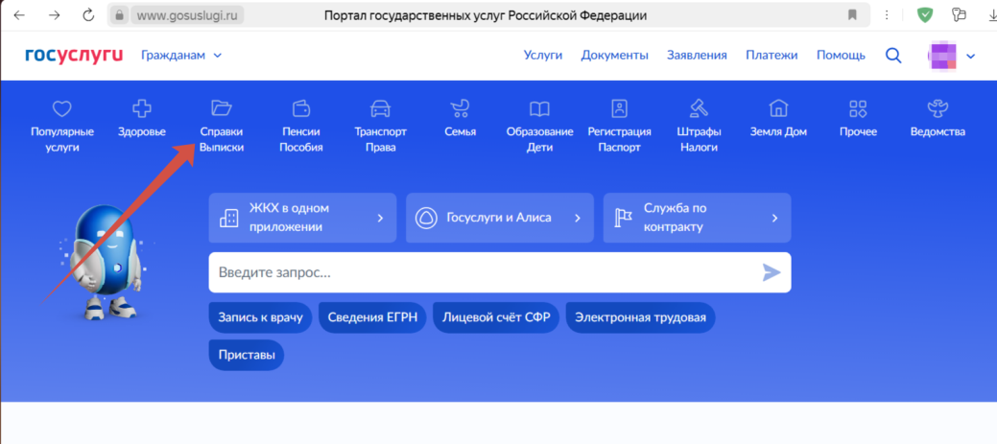Click the Сведения ЕГРН quick button

(372, 318)
